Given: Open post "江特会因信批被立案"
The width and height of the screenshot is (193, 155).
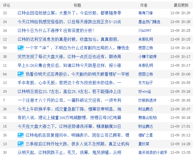Looking at the screenshot, I should (x=69, y=13).
